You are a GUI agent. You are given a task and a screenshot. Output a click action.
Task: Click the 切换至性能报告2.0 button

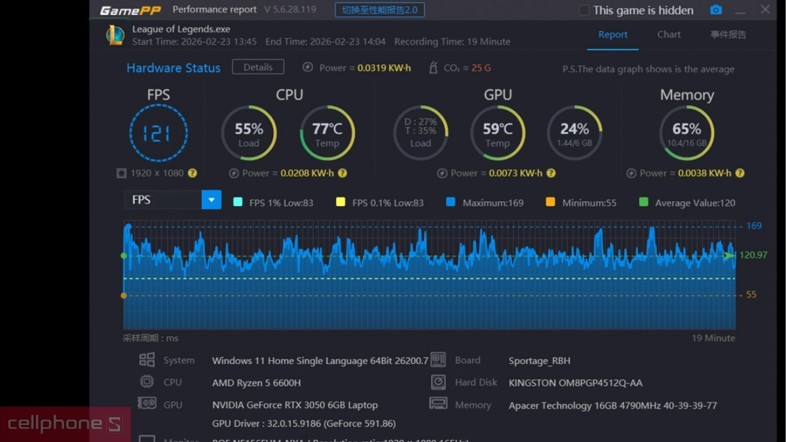(x=379, y=10)
